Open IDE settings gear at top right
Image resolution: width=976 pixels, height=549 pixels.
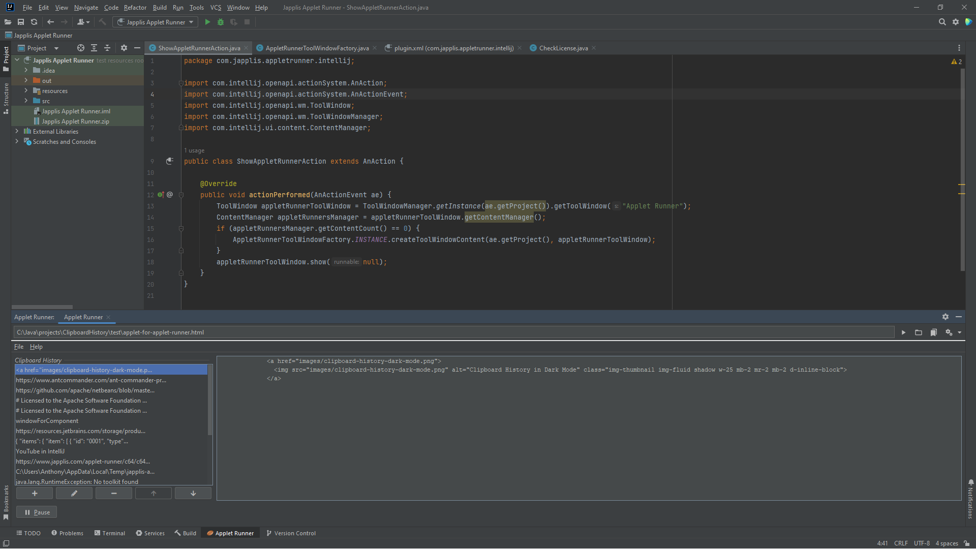tap(956, 22)
